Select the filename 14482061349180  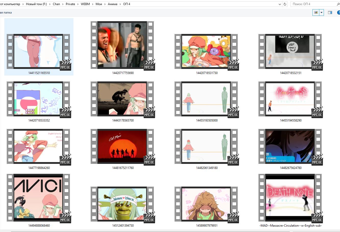point(207,168)
